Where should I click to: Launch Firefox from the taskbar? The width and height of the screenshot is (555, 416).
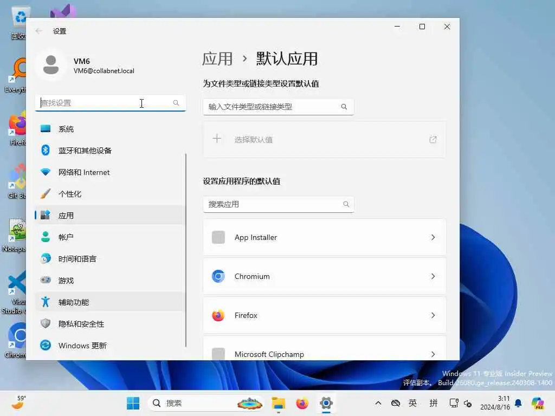pos(302,403)
